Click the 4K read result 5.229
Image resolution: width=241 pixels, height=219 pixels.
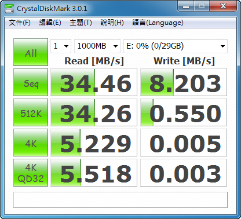coord(94,143)
